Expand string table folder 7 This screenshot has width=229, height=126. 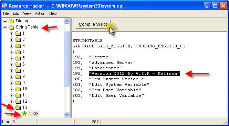[11, 71]
